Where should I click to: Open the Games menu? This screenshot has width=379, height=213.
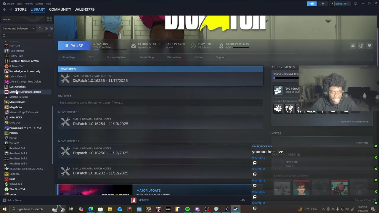(x=39, y=4)
